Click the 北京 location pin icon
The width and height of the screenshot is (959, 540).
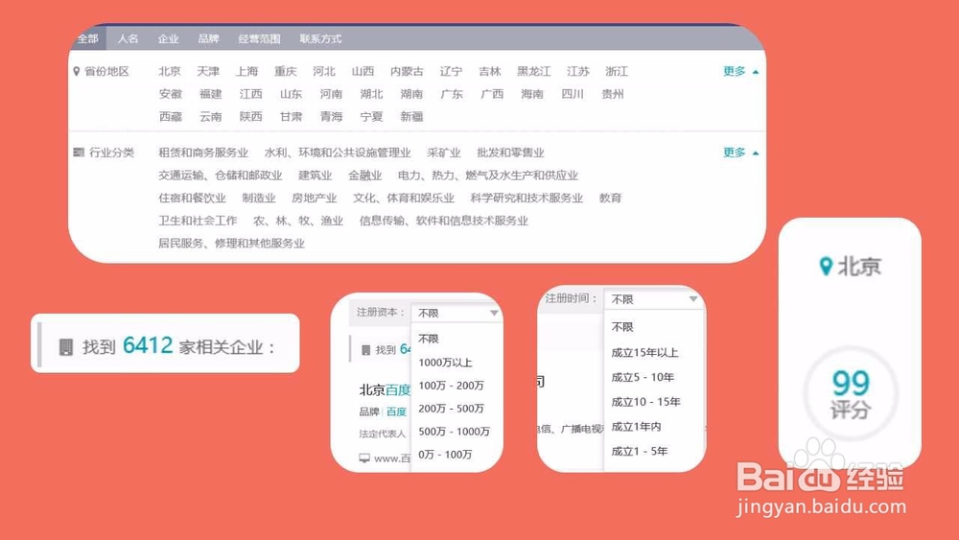(827, 266)
